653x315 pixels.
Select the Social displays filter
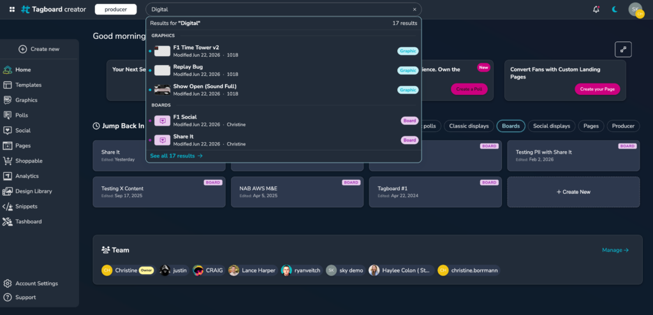[552, 126]
